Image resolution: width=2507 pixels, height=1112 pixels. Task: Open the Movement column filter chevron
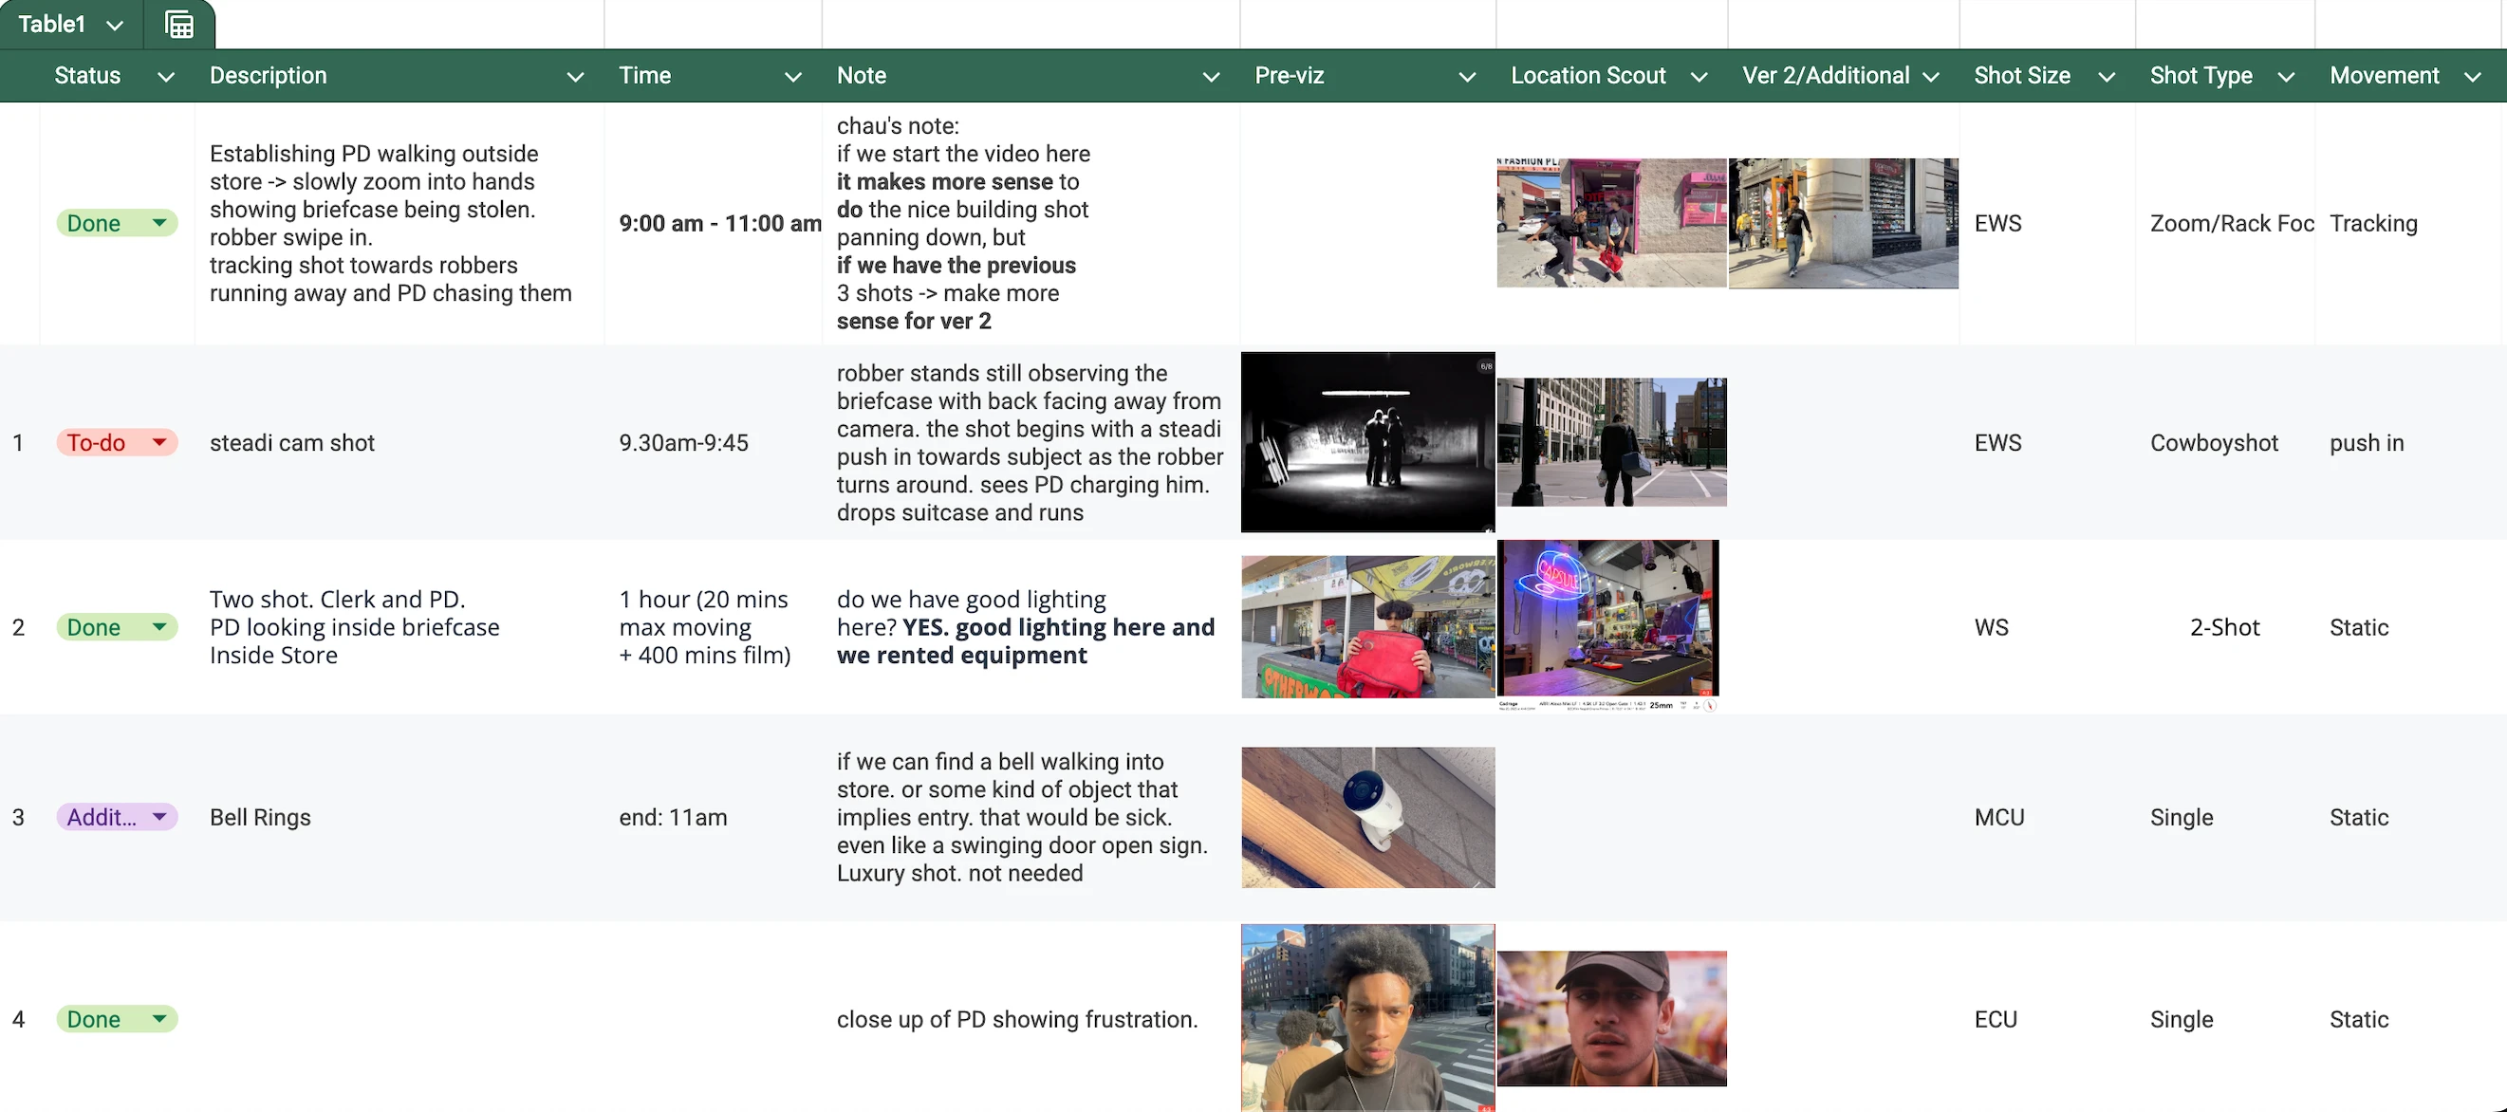tap(2472, 77)
